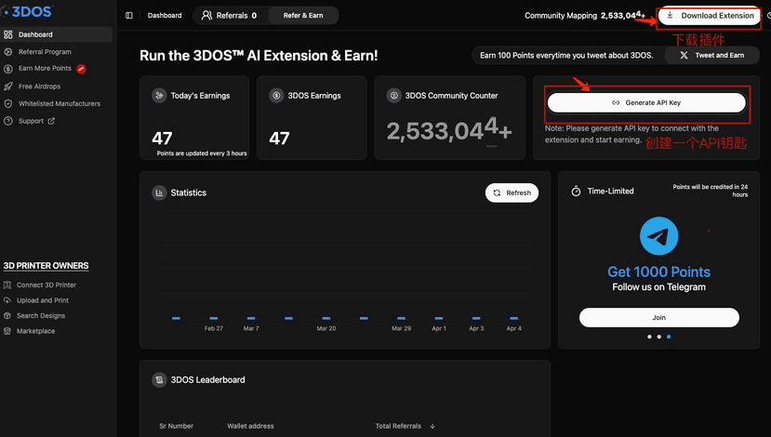Click the Sr Number column header

coord(176,426)
